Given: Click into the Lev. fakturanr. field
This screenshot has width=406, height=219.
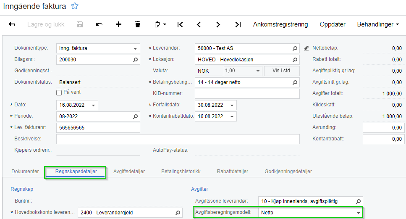Looking at the screenshot, I should [98, 128].
